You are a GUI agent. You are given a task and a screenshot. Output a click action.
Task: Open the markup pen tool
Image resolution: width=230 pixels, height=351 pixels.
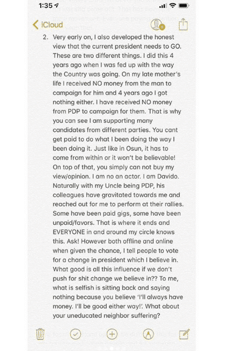[148, 334]
